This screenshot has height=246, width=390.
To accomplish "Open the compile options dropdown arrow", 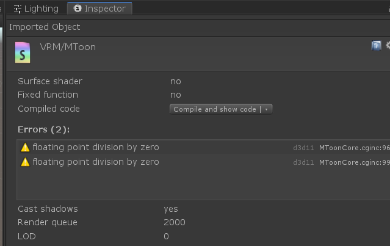I will 266,109.
